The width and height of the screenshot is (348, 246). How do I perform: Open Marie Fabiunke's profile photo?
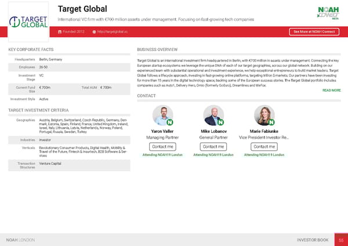(x=264, y=115)
